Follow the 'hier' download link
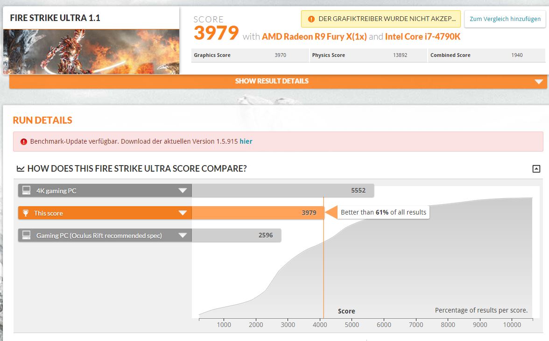The image size is (549, 341). coord(246,141)
